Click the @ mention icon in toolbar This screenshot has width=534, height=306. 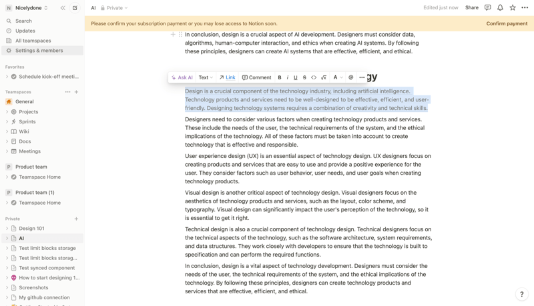[x=351, y=77]
